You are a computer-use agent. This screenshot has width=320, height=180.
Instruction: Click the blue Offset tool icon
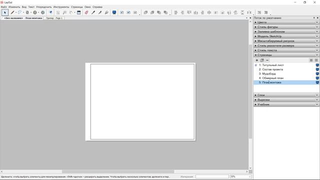50,12
